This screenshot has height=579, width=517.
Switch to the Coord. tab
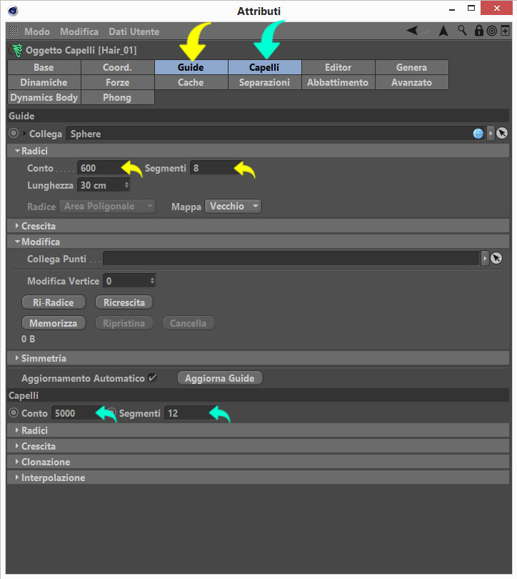pyautogui.click(x=117, y=67)
